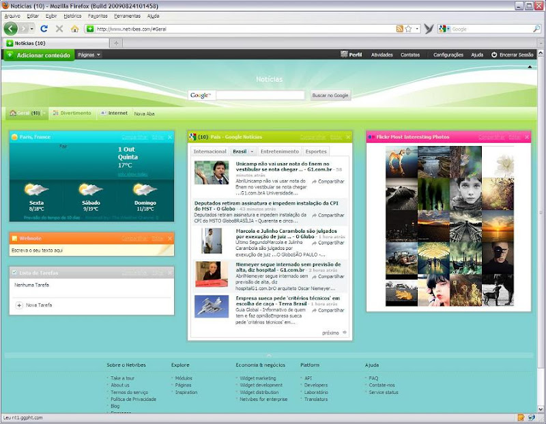Click the magnifier in the Firefox search box
Image resolution: width=546 pixels, height=424 pixels.
point(536,29)
